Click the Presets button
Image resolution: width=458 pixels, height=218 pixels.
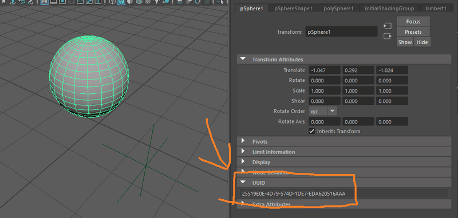(413, 31)
